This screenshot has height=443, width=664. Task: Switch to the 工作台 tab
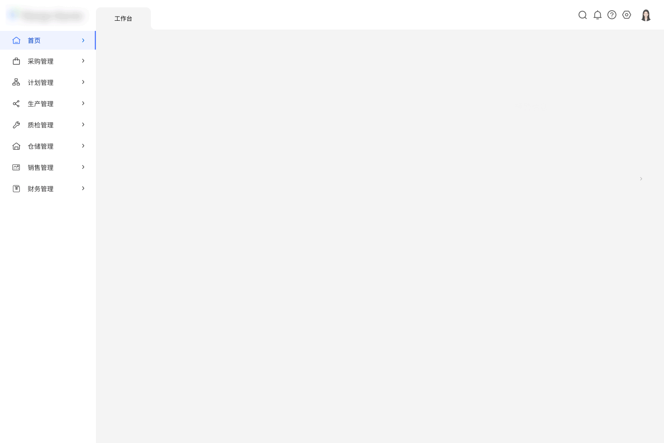click(123, 18)
